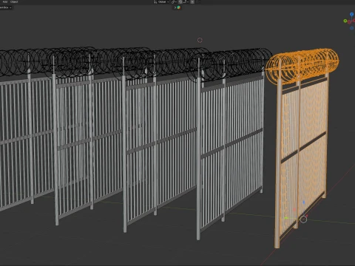The image size is (355, 266).
Task: Click the green Y axis on navigation gizmo
Action: click(345, 21)
